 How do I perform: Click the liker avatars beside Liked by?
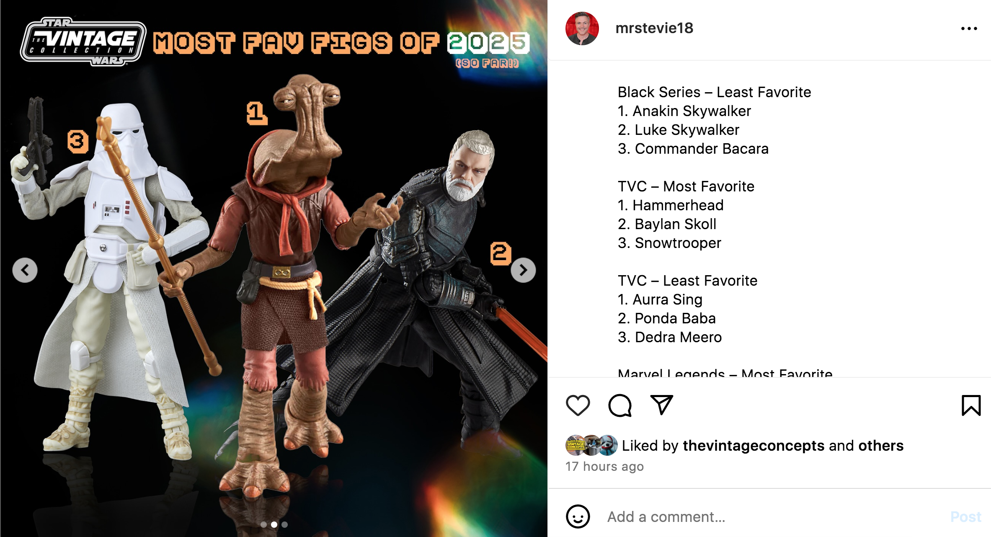pos(591,445)
